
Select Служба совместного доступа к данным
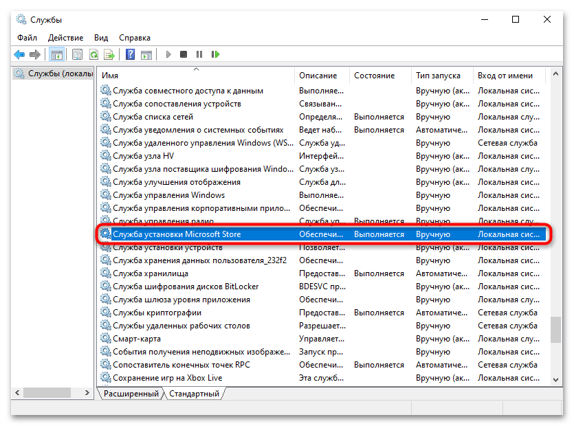pos(323,91)
